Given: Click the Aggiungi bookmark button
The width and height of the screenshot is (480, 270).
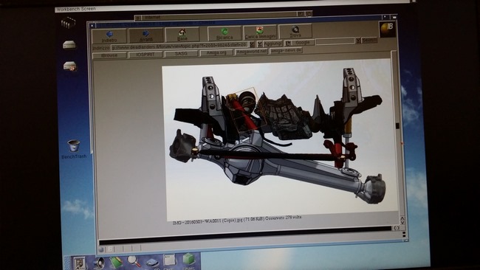Looking at the screenshot, I should [x=272, y=44].
